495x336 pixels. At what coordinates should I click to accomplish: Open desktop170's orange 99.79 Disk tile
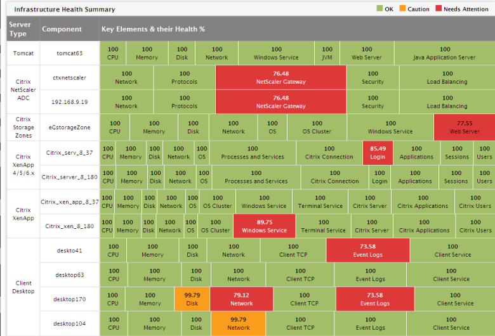pyautogui.click(x=192, y=299)
